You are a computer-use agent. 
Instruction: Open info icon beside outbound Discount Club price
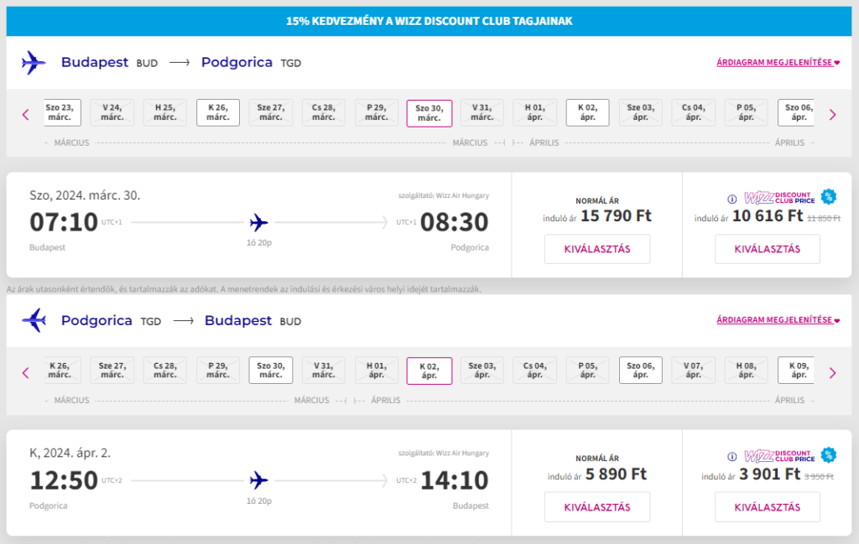tap(731, 199)
